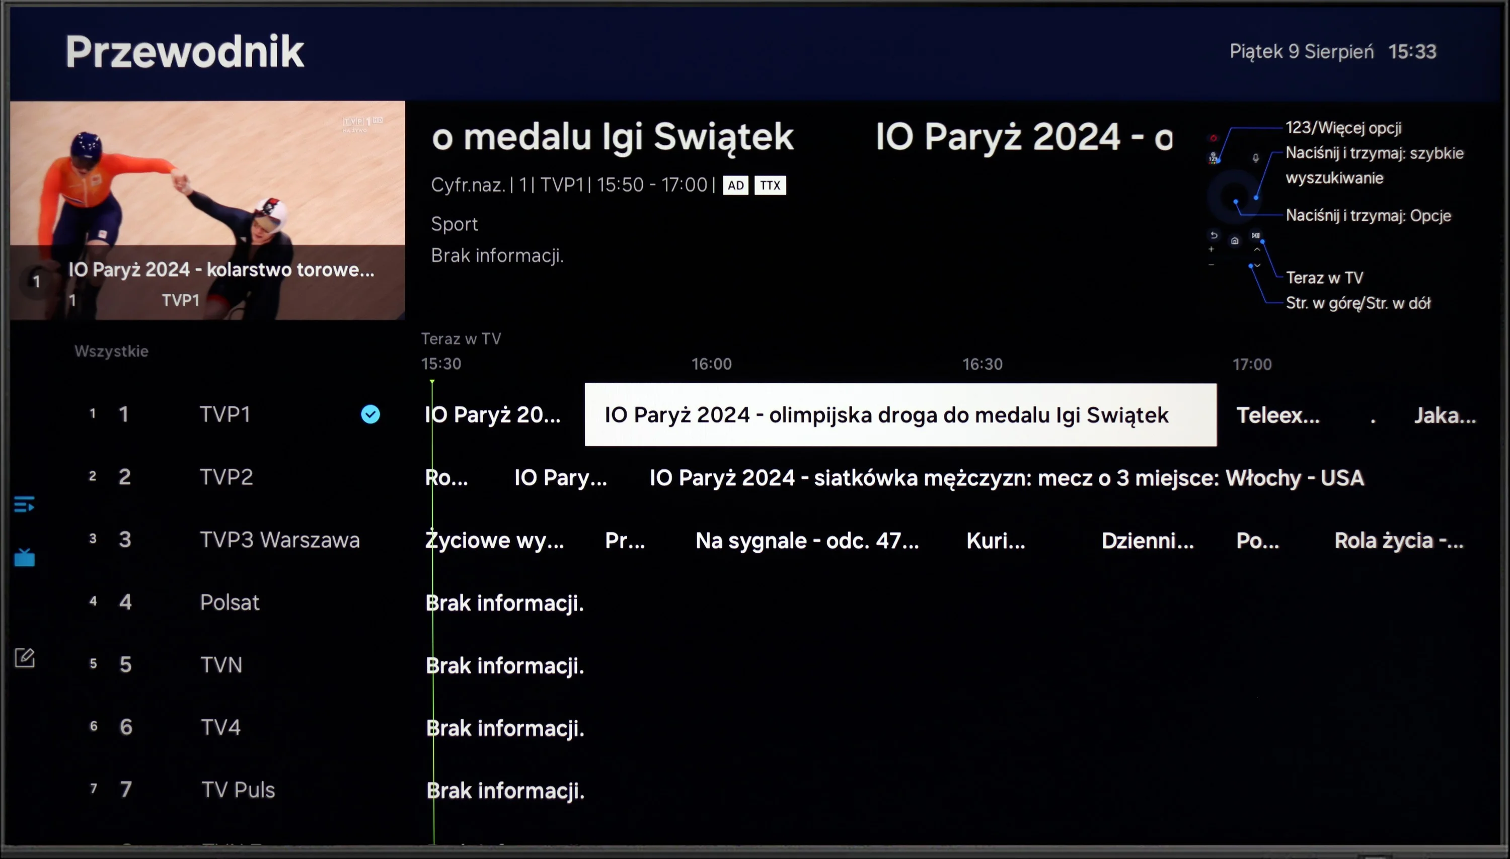Select TVP1 program 'IO Paryż 20...'

pos(493,415)
